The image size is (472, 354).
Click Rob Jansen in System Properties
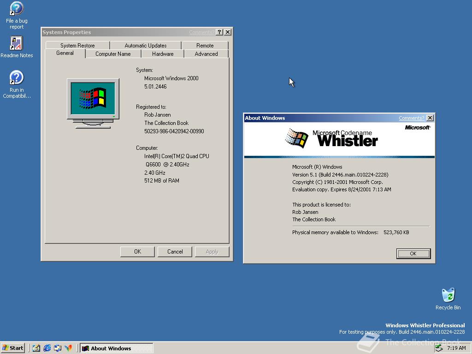coord(158,115)
